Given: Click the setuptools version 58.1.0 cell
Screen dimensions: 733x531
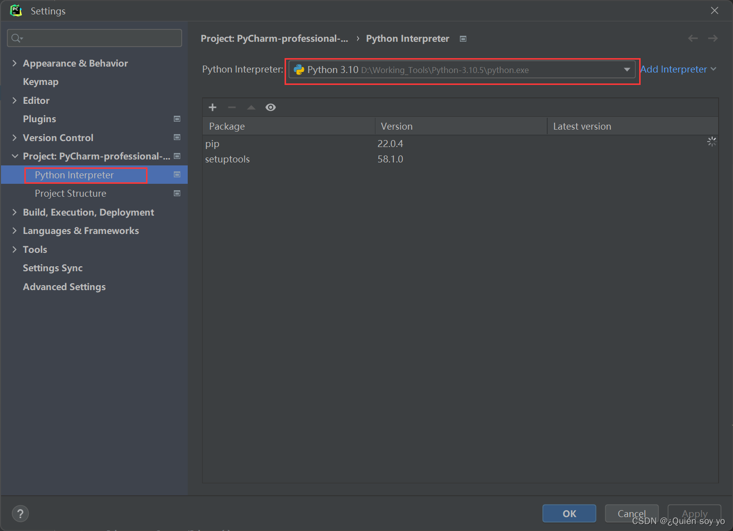Looking at the screenshot, I should (390, 159).
